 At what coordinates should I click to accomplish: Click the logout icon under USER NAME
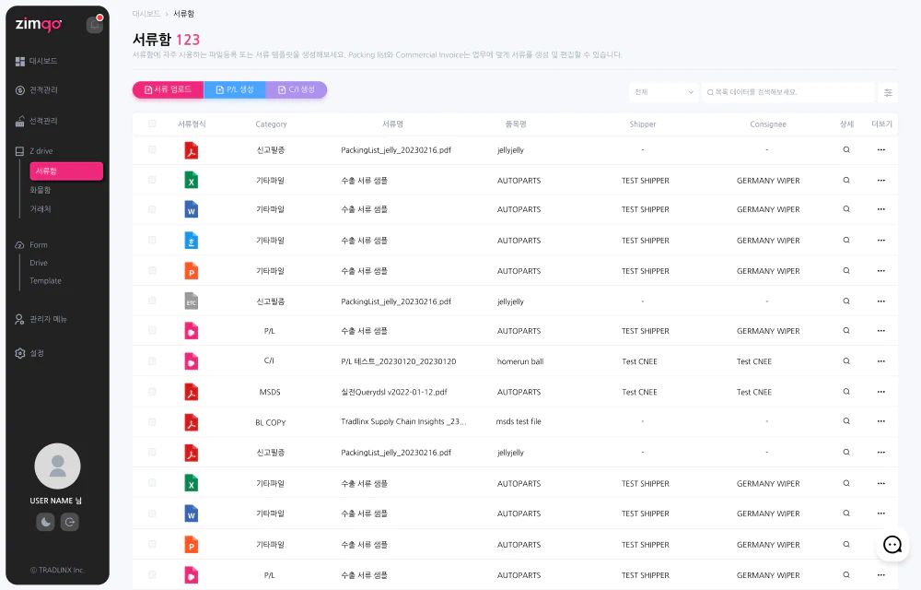click(x=70, y=523)
